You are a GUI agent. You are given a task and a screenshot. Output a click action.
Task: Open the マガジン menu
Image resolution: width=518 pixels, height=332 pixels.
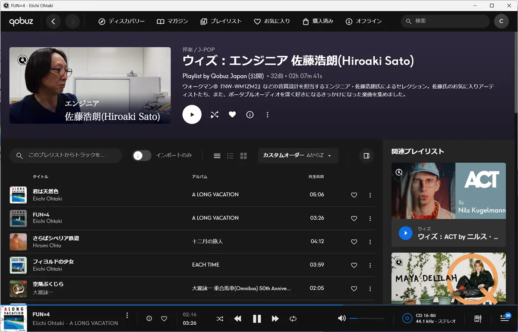[172, 21]
